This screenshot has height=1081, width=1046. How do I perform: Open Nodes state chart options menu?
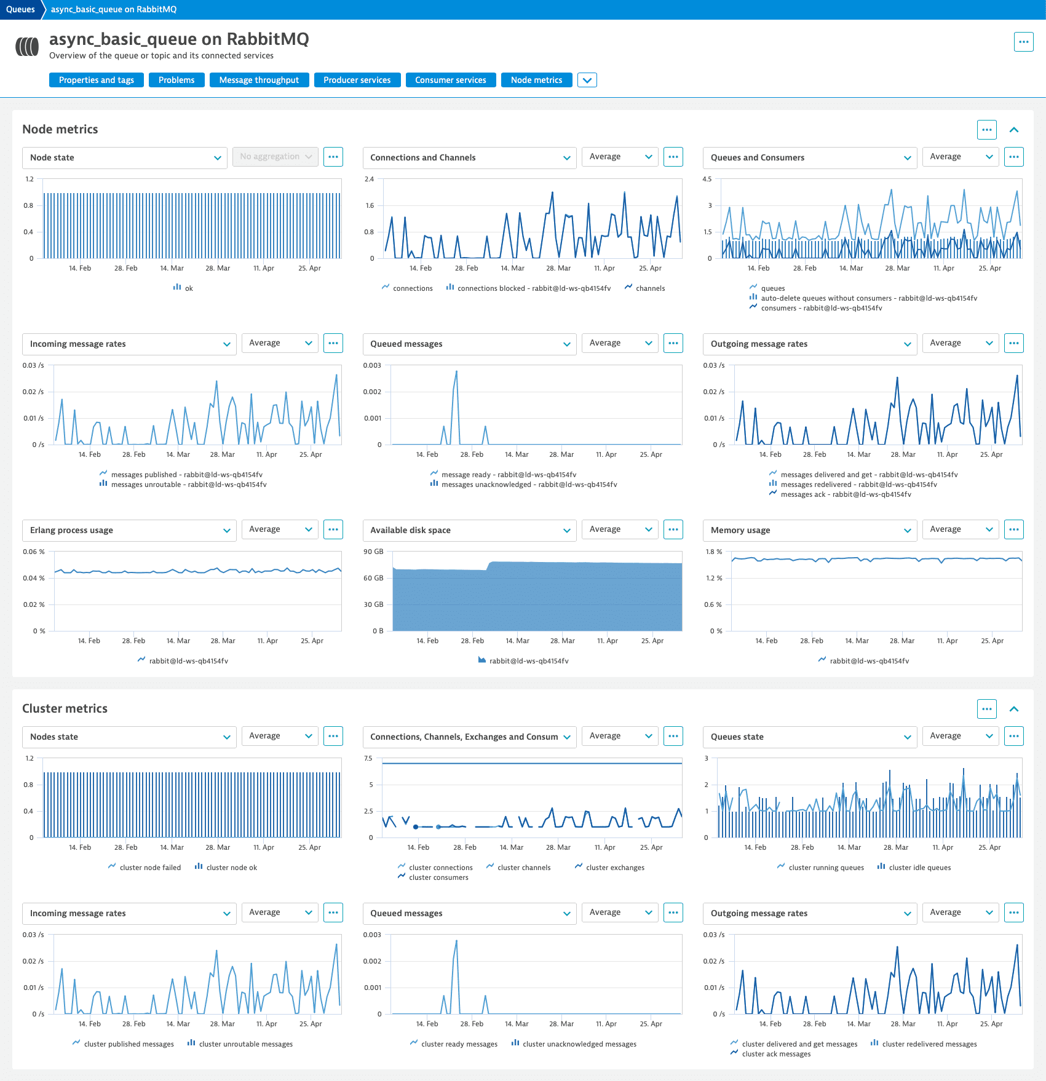333,736
